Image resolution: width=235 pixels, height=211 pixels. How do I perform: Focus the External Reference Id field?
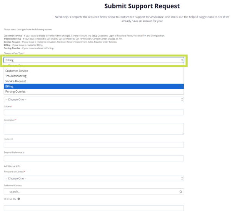[93, 158]
